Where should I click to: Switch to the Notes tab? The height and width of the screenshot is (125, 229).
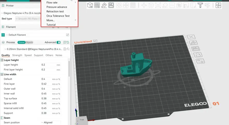[x=59, y=55]
